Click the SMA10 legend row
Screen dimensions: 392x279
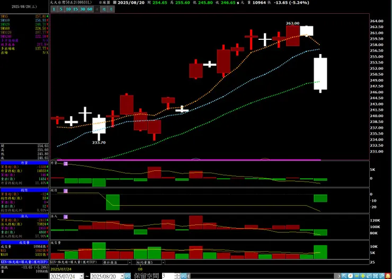point(24,20)
